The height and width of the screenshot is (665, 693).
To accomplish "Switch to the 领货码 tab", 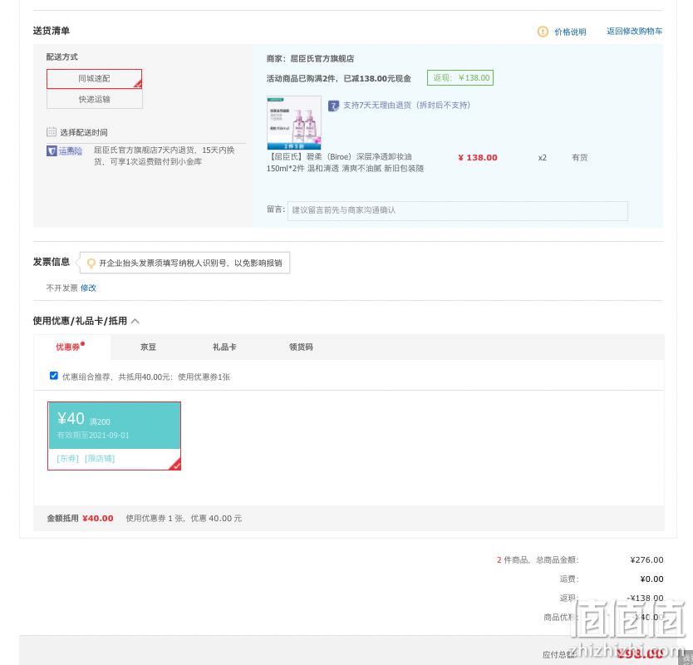I will [x=301, y=347].
